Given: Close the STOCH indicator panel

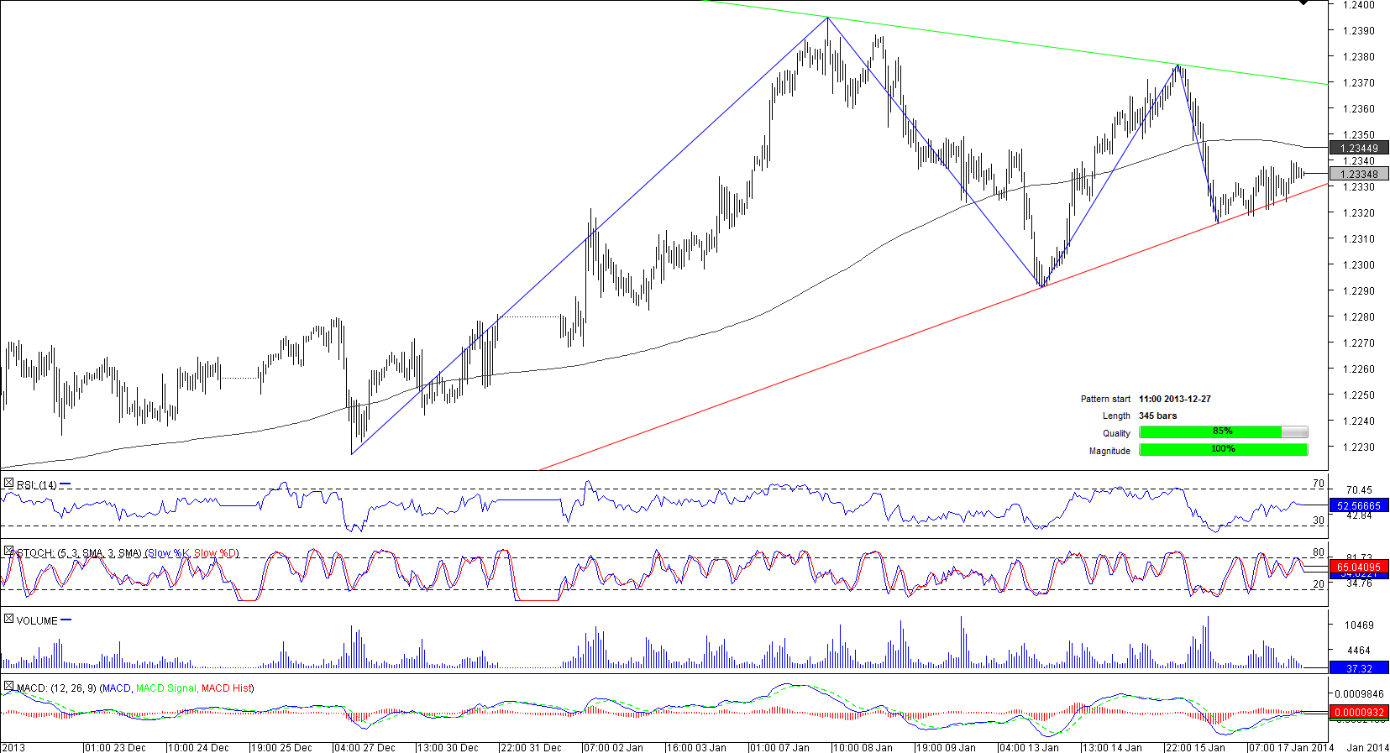Looking at the screenshot, I should tap(8, 552).
